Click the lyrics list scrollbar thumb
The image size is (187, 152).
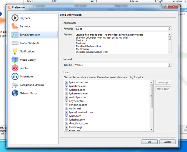[152, 96]
